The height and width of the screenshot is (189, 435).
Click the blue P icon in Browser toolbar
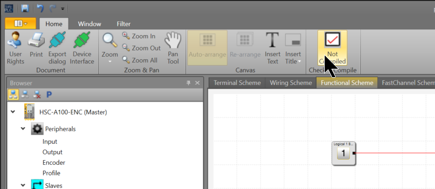[49, 94]
